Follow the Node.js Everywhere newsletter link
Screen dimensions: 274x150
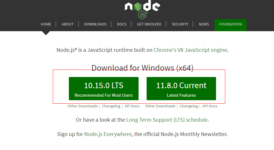pos(108,134)
